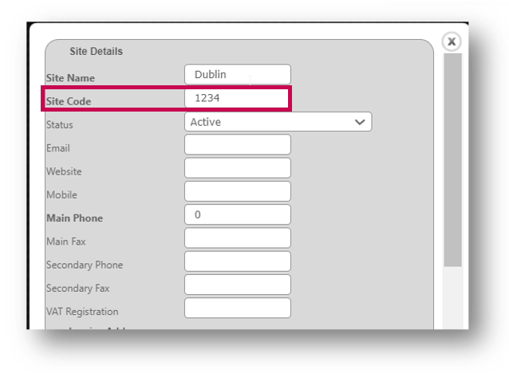Click the Secondary Phone input field

point(238,261)
